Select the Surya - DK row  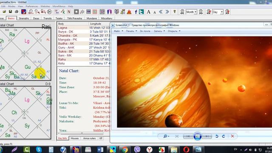pos(84,31)
